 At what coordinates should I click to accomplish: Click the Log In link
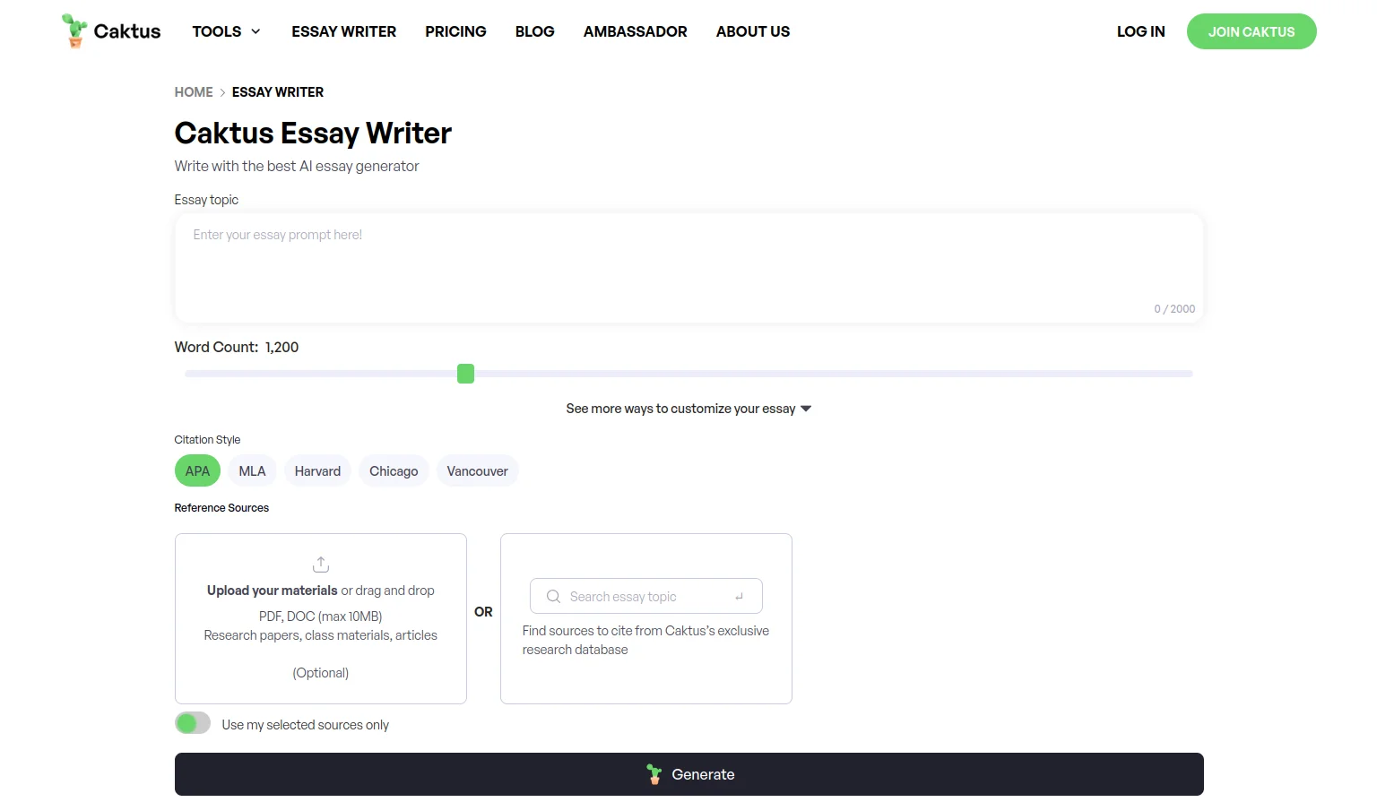pyautogui.click(x=1140, y=31)
